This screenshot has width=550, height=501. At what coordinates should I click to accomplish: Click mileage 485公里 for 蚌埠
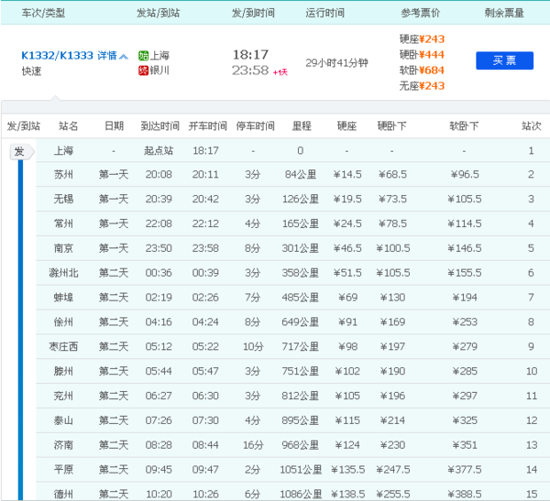[x=301, y=298]
